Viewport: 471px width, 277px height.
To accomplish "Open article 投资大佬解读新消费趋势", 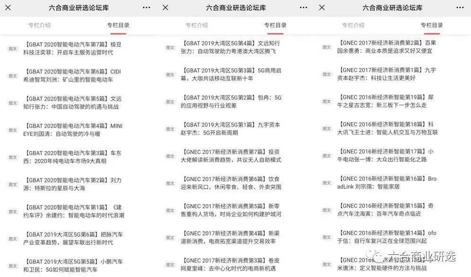I will [231, 156].
